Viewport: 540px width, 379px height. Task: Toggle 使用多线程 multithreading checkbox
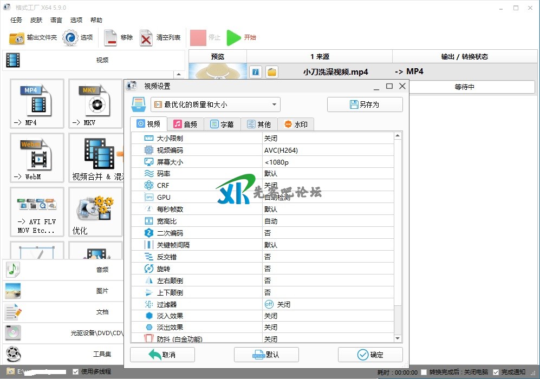pos(76,372)
